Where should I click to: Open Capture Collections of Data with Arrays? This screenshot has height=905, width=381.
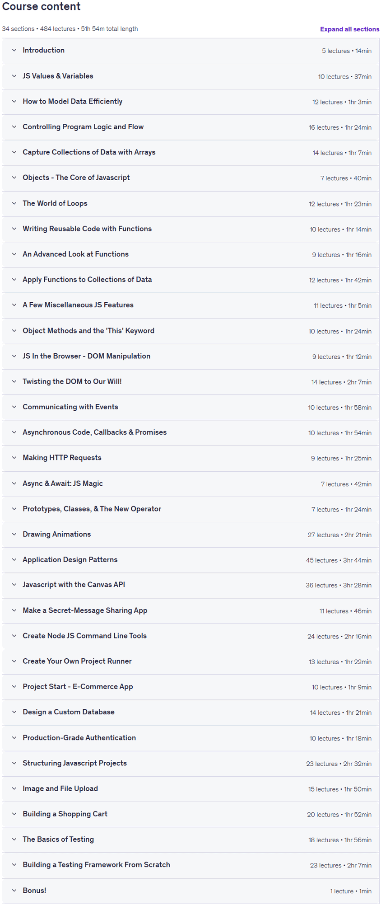pos(190,152)
